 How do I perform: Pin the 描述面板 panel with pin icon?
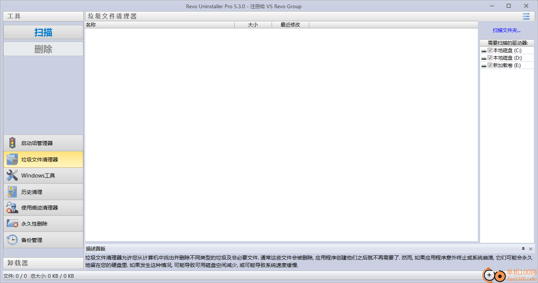523,249
